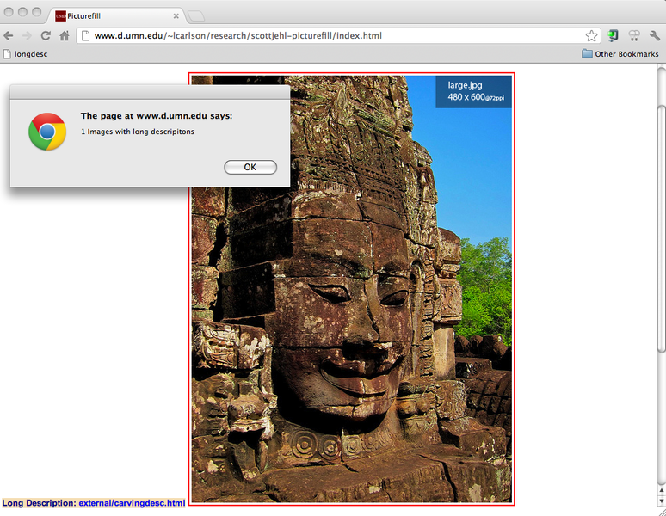The height and width of the screenshot is (516, 666).
Task: Click the stone face carving image
Action: click(351, 289)
